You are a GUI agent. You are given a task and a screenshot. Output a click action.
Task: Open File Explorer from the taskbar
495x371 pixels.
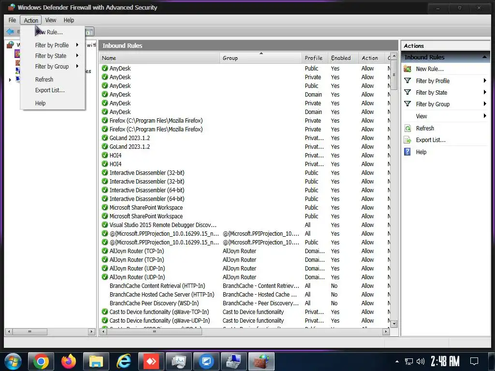[x=96, y=361]
